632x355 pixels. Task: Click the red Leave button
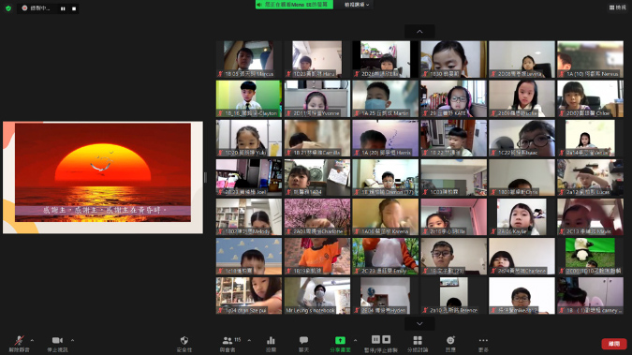click(x=614, y=344)
